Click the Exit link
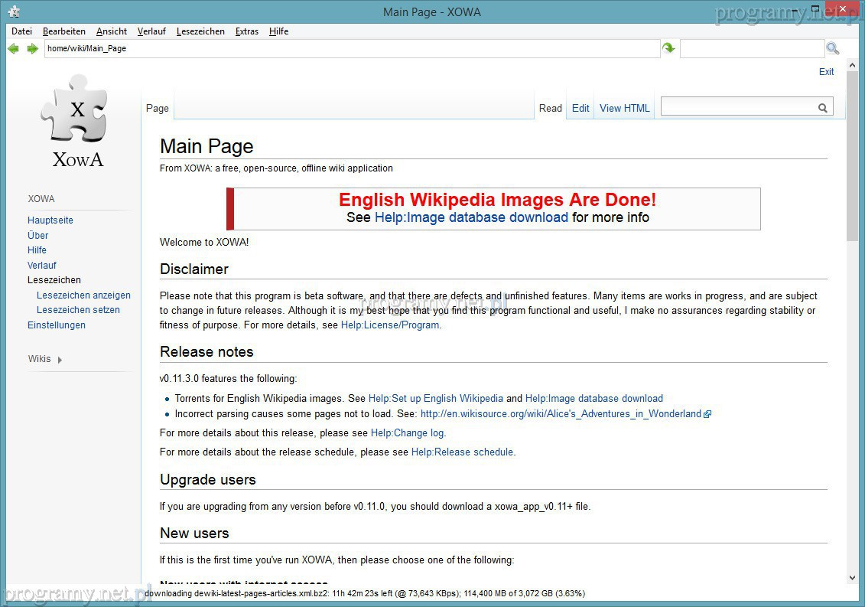 coord(826,71)
